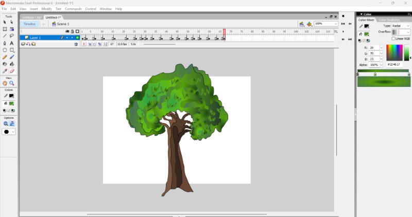Viewport: 412px width, 217px height.
Task: Toggle Layer 1 outline color square
Action: click(x=78, y=38)
